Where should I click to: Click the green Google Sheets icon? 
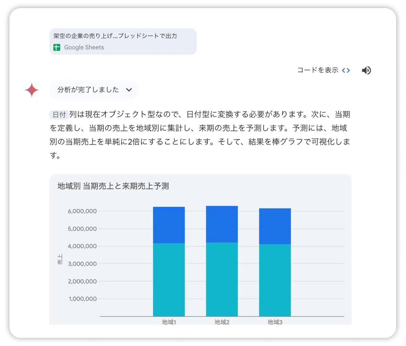coord(57,48)
